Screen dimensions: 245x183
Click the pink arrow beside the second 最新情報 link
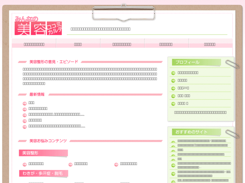[25, 109]
